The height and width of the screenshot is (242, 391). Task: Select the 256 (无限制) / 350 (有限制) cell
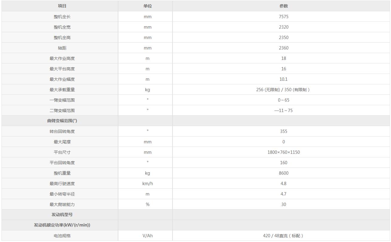click(x=283, y=90)
